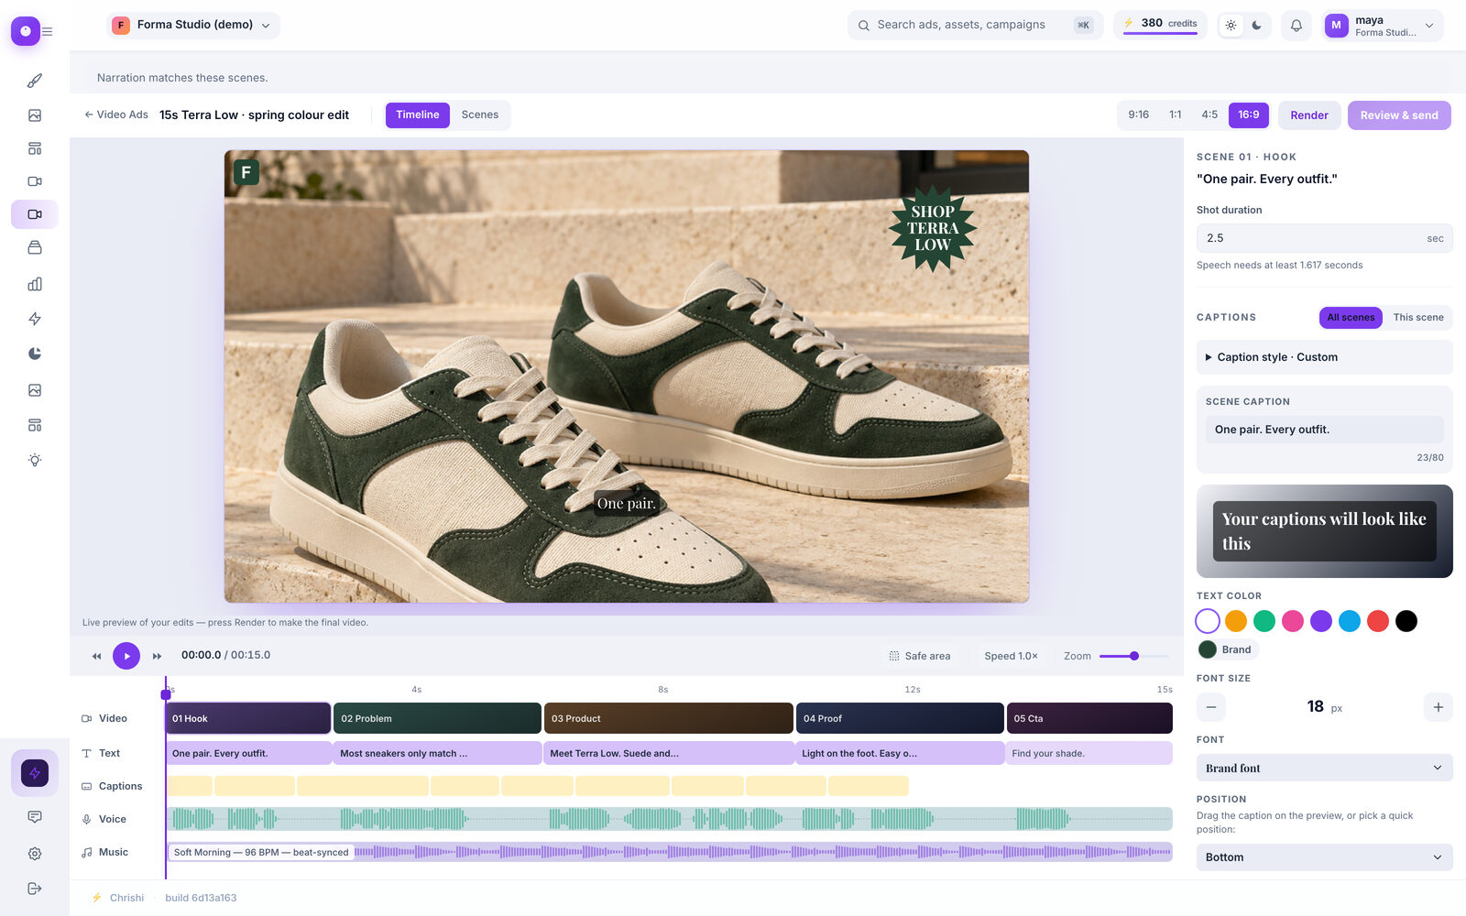Select the 4:5 aspect ratio

tap(1209, 115)
